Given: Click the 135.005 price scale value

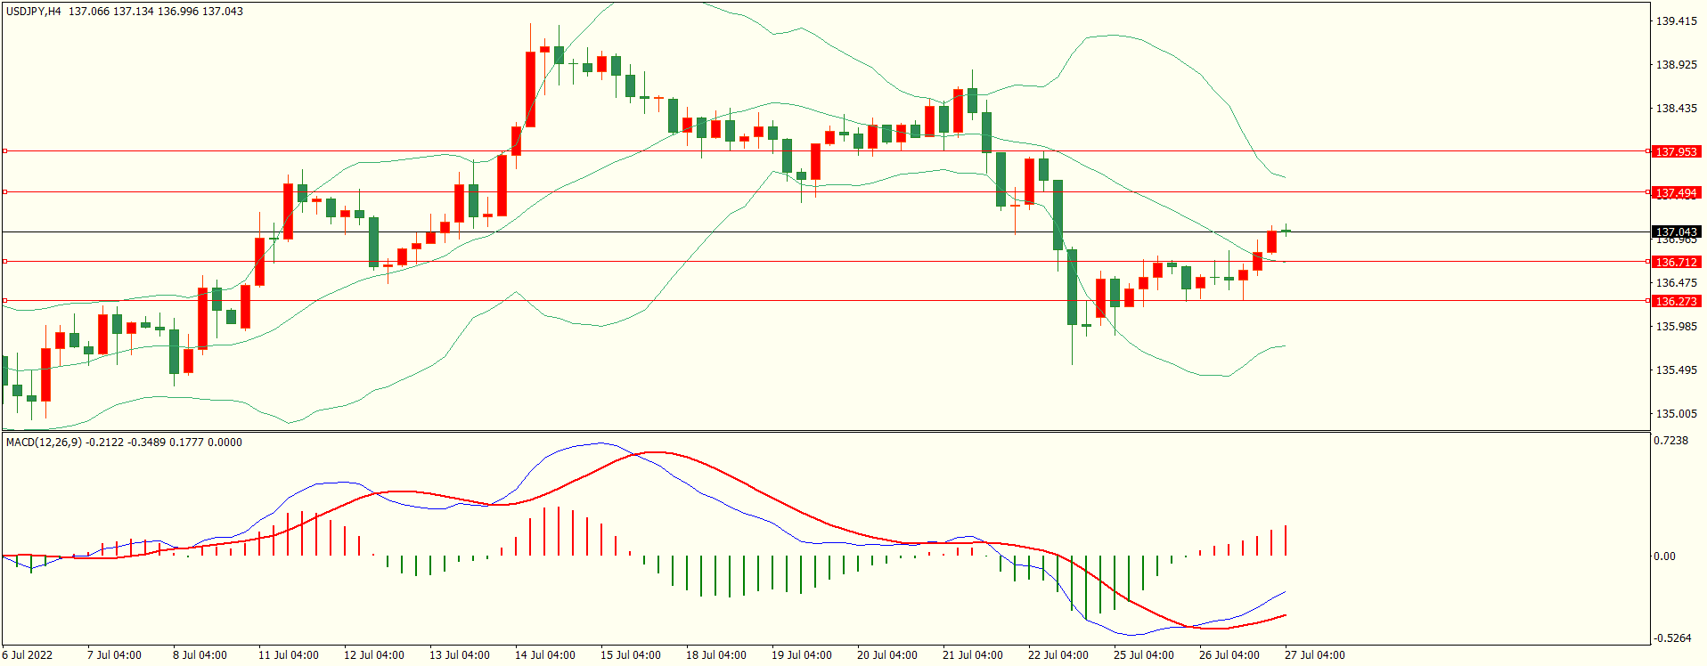Looking at the screenshot, I should 1676,414.
